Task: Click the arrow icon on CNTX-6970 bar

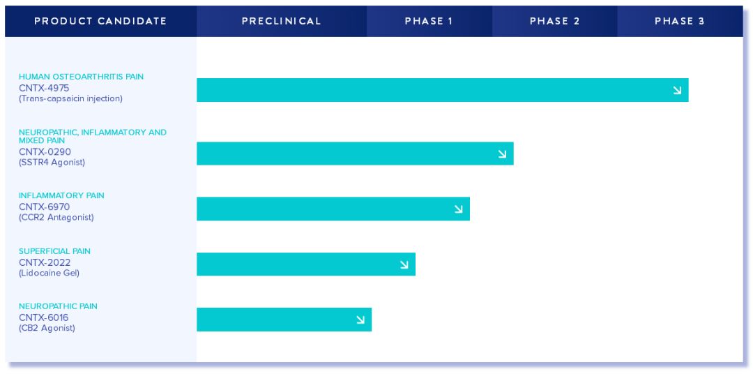Action: point(459,209)
